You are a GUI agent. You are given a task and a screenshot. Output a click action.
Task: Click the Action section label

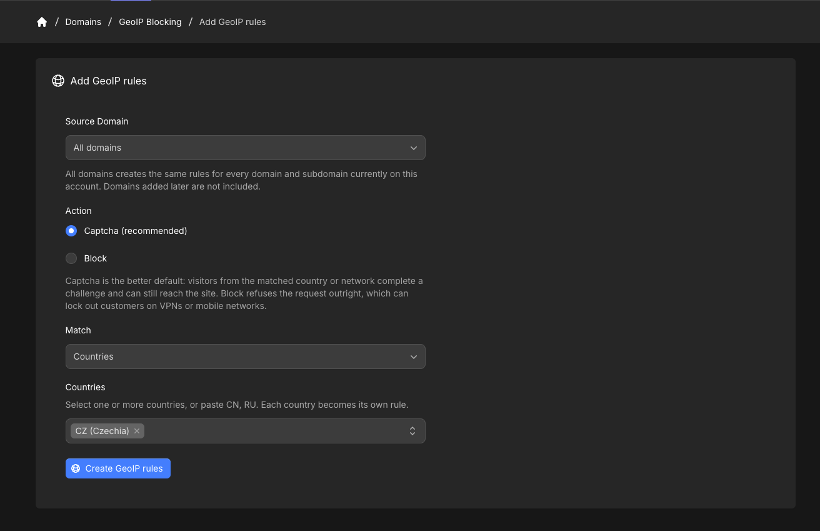coord(79,211)
